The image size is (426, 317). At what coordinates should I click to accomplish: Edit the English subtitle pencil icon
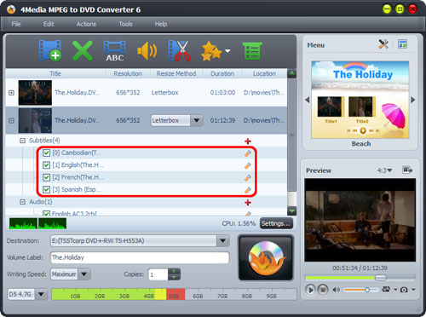point(248,165)
